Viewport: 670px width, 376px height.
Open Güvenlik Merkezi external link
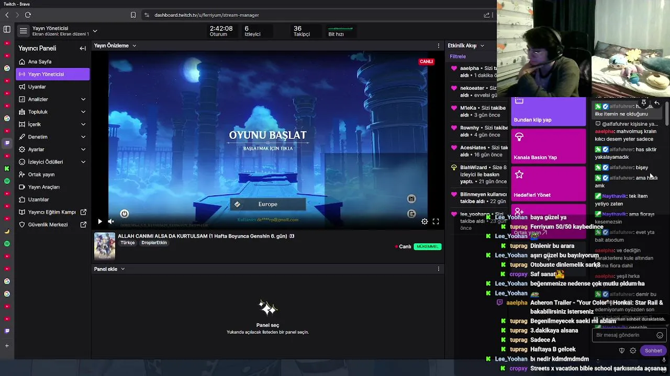(x=52, y=225)
